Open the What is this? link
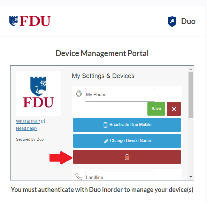 click(28, 122)
